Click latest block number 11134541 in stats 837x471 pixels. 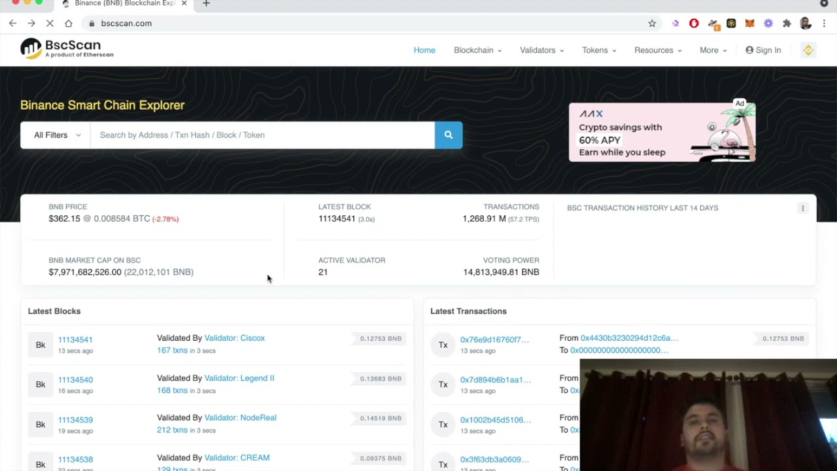[337, 218]
